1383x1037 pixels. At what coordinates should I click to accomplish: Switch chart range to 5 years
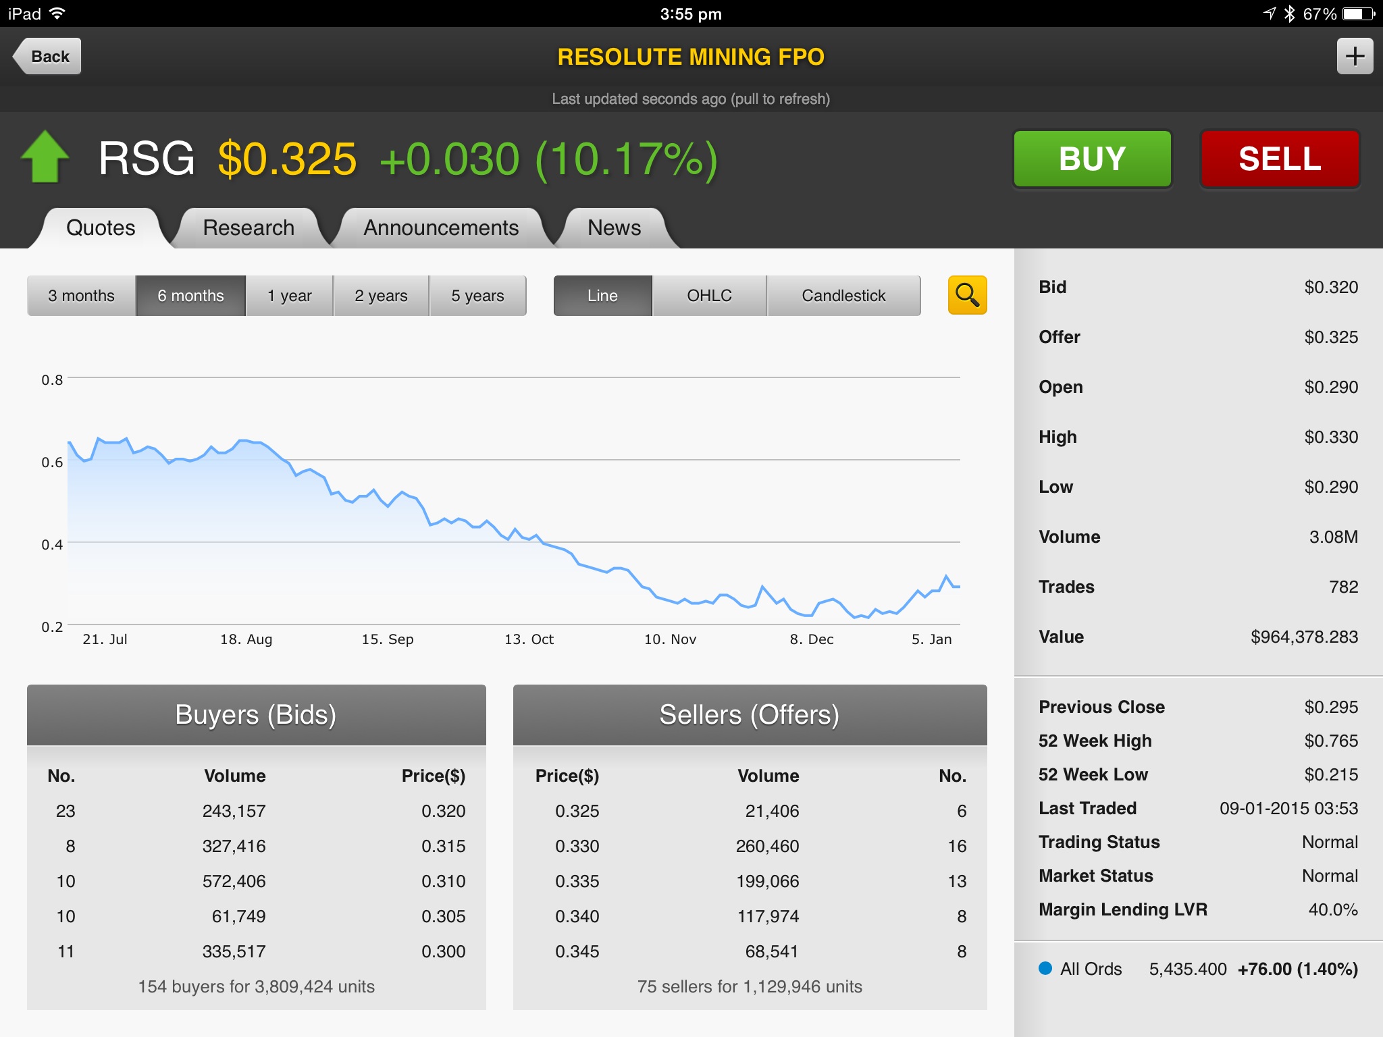(x=477, y=296)
